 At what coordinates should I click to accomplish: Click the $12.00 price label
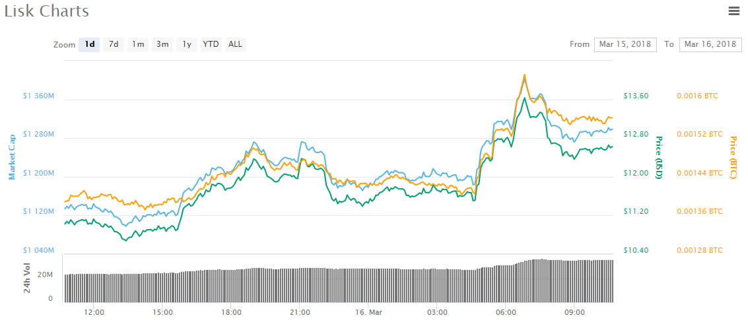point(636,173)
